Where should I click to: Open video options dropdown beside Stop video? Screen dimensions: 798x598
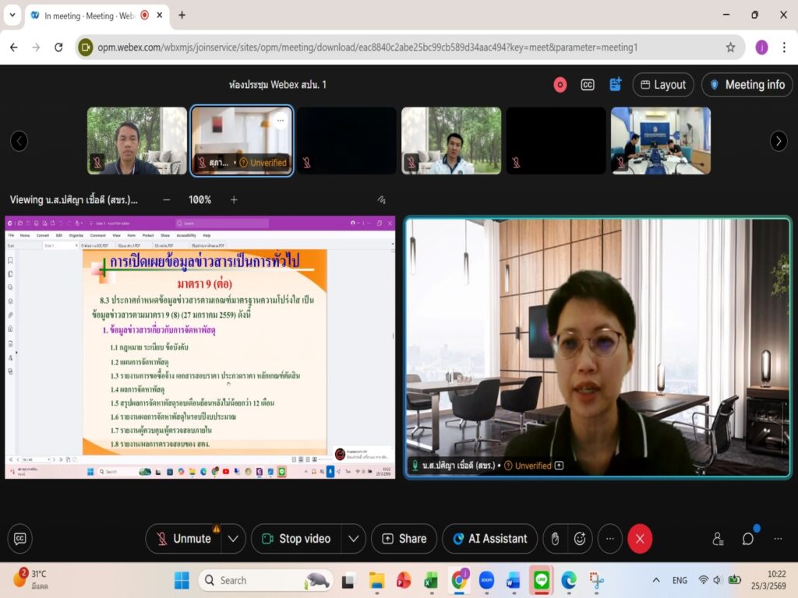pos(354,539)
